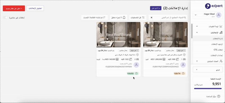Click area icon beside sqft 1000
This screenshot has height=103, width=225.
click(177, 59)
